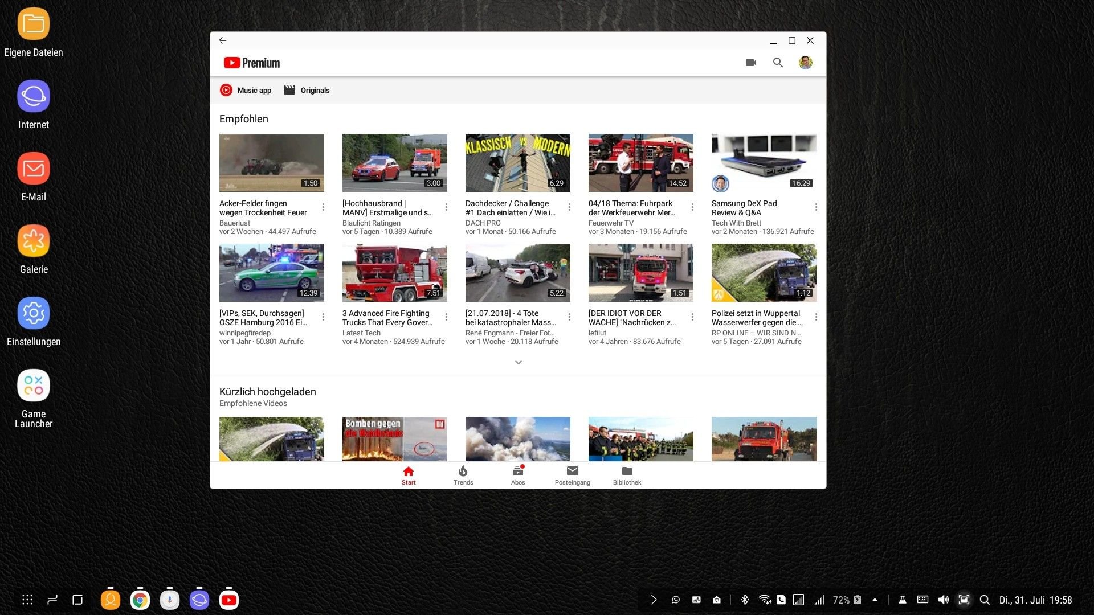
Task: Open options menu for OSZE Hamburg video
Action: click(323, 317)
